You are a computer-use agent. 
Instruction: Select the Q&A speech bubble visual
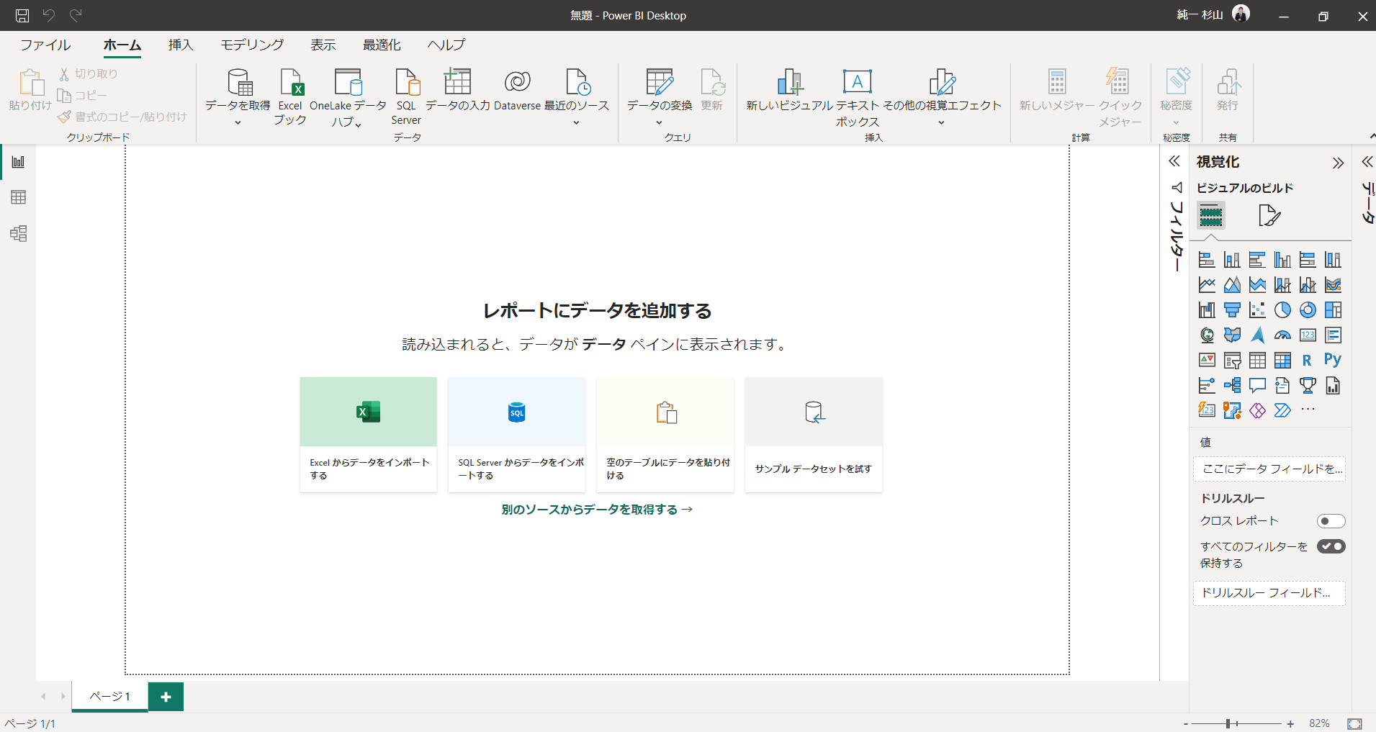coord(1257,386)
